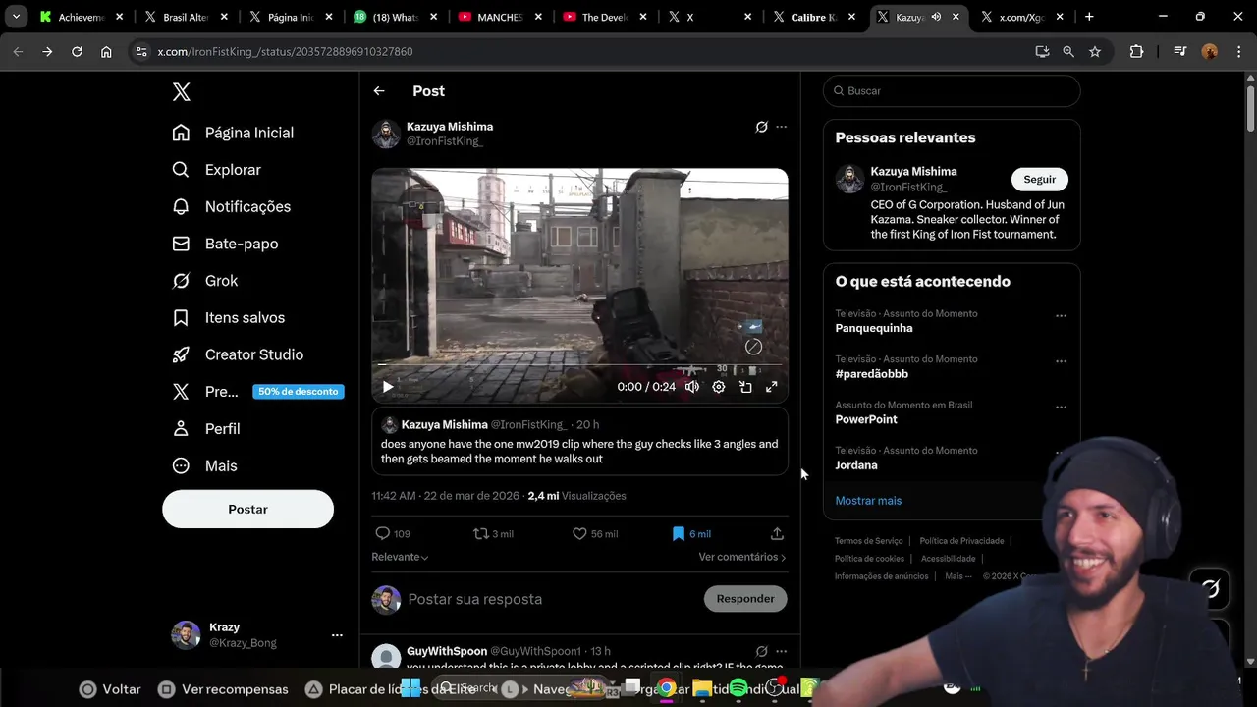The image size is (1257, 707).
Task: Open Página Inicial from the sidebar
Action: [233, 133]
